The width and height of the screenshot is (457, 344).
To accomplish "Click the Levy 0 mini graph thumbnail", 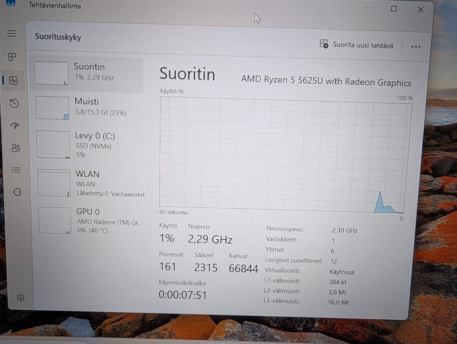I will [x=53, y=145].
